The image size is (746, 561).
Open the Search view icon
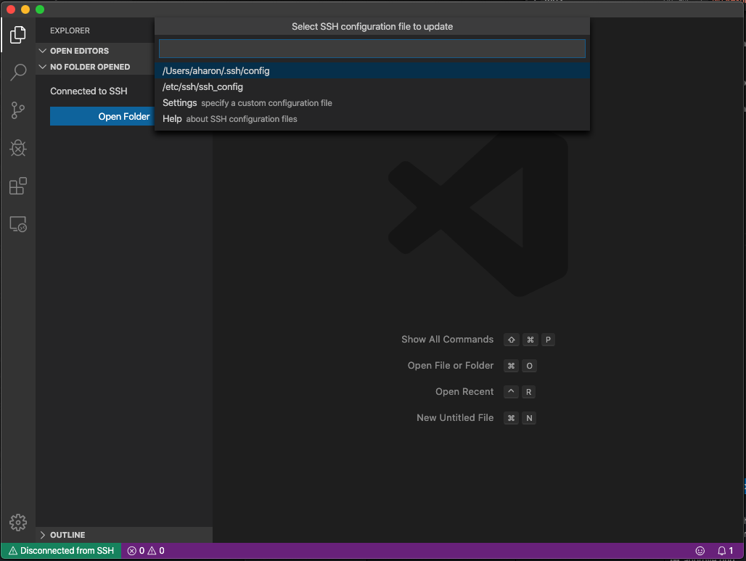click(x=18, y=73)
